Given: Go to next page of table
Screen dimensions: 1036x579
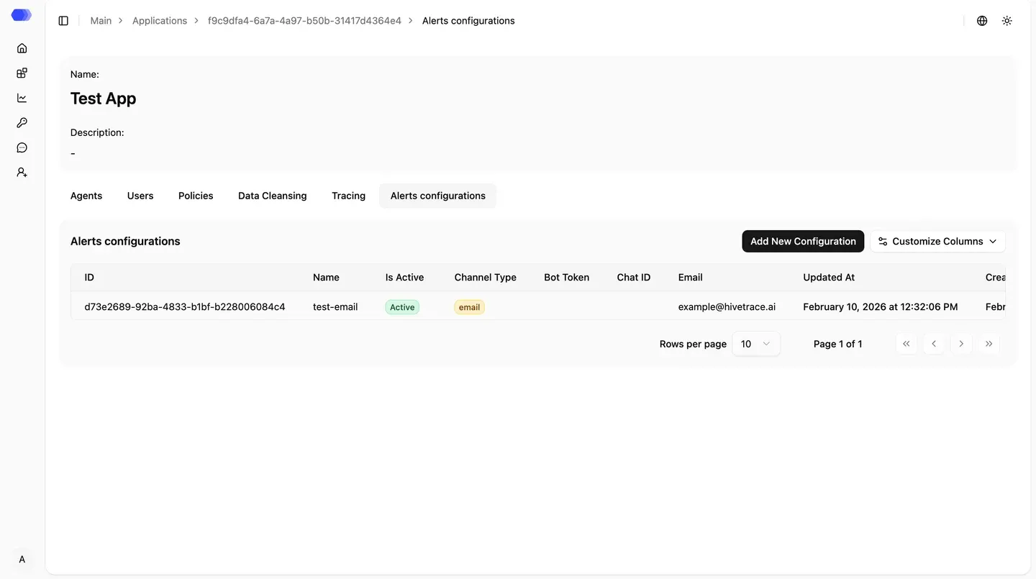Looking at the screenshot, I should [x=961, y=344].
